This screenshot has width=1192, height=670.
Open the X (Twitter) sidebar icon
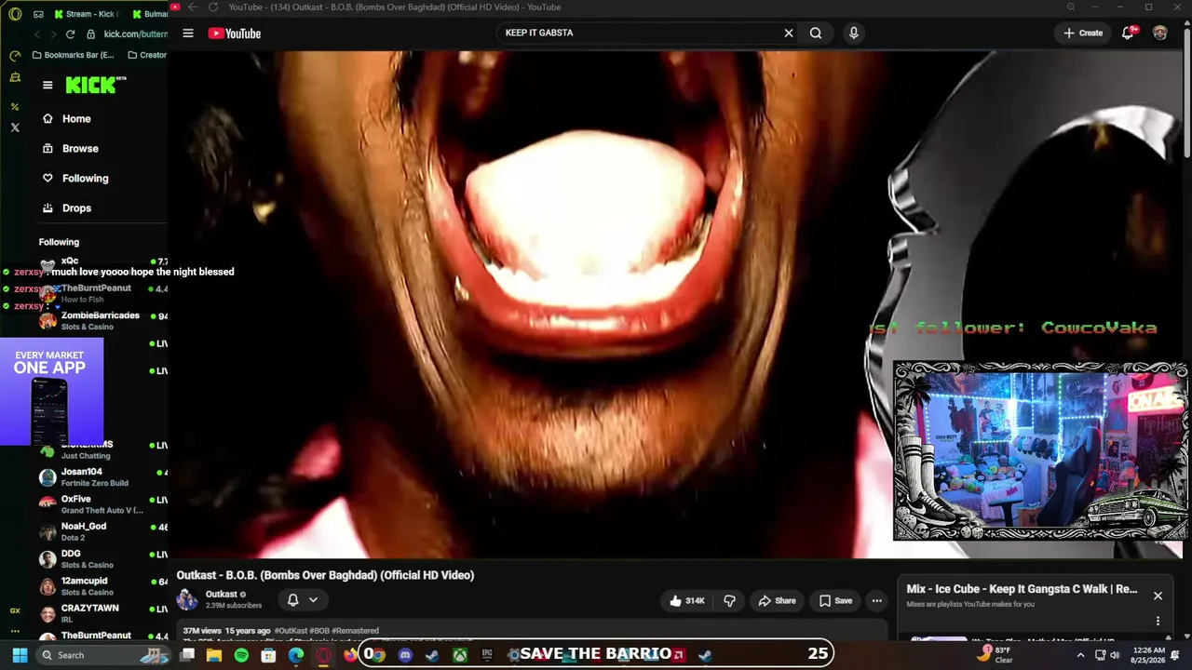tap(15, 127)
